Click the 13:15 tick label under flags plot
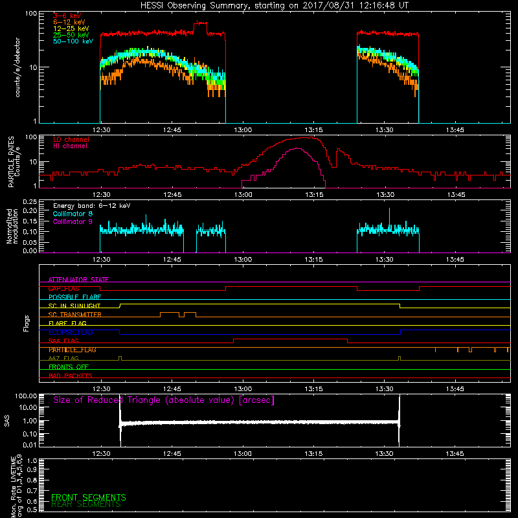 pyautogui.click(x=314, y=389)
